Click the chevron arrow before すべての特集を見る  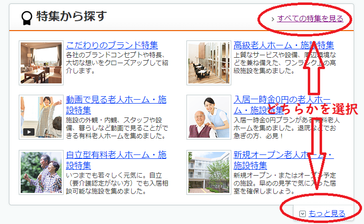273,19
